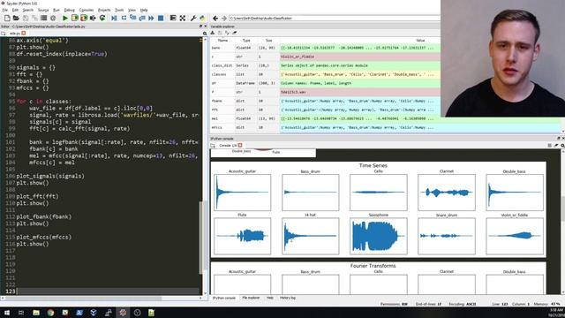
Task: Maximize current pane toolbar icon
Action: click(173, 18)
